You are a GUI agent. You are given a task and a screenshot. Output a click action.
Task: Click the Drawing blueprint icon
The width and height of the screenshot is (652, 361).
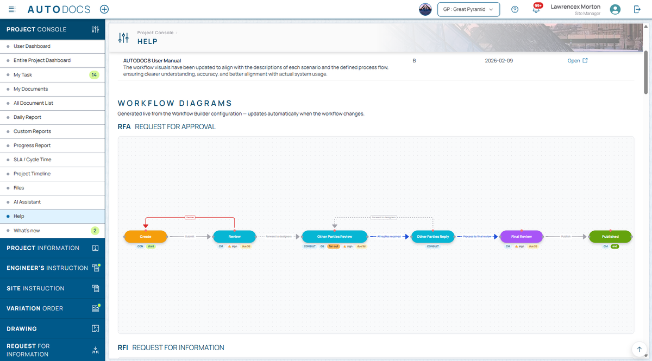[96, 328]
